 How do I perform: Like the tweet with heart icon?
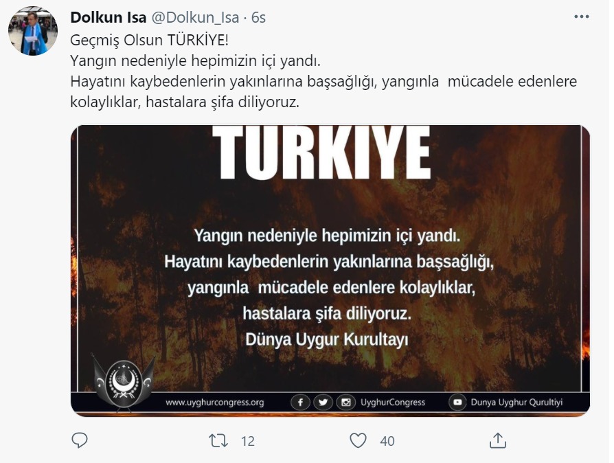click(358, 440)
